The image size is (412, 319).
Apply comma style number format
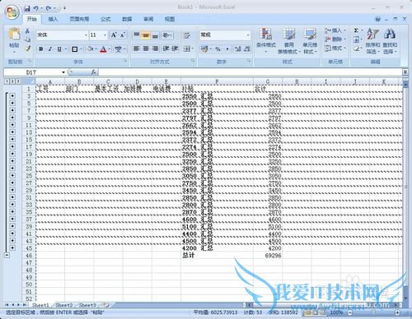227,49
